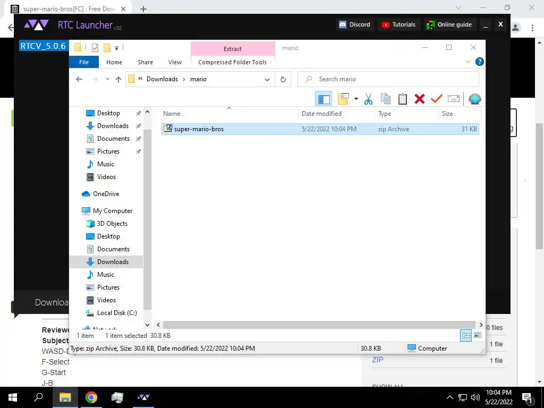The width and height of the screenshot is (544, 408).
Task: Open the volume tray icon
Action: pos(475,397)
